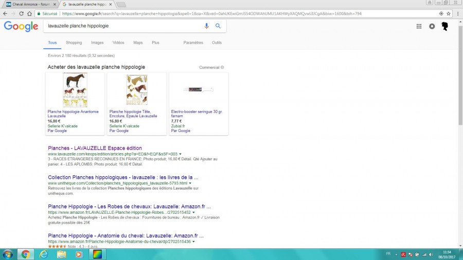Switch to the Shopping search tab

pyautogui.click(x=74, y=43)
